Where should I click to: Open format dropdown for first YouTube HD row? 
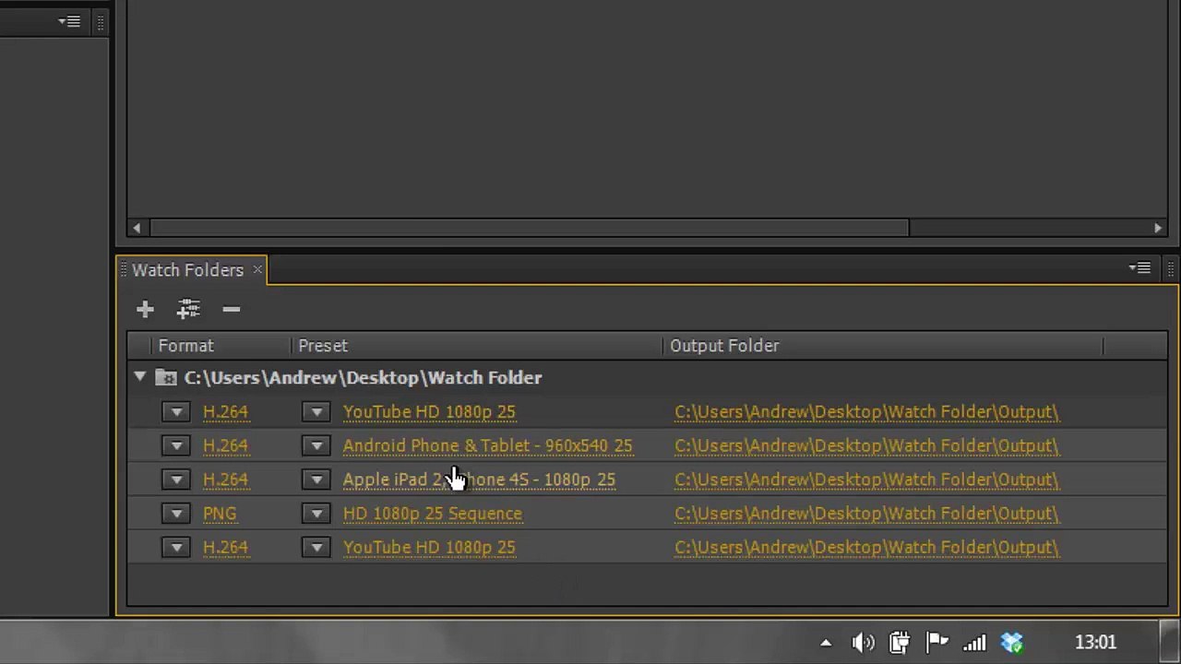176,412
